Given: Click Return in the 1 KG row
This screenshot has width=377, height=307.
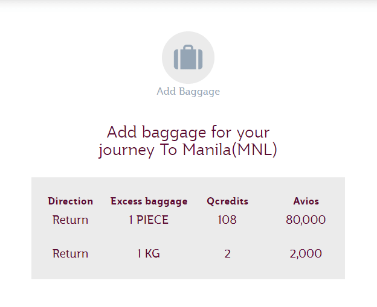Looking at the screenshot, I should tap(71, 254).
